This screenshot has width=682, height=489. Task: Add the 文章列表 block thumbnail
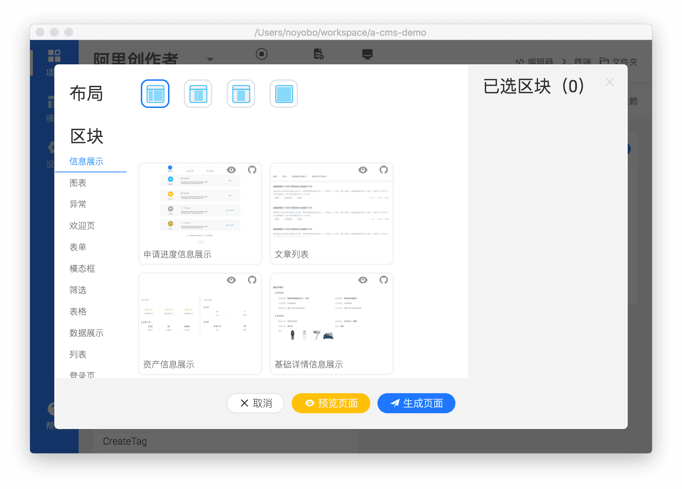332,214
